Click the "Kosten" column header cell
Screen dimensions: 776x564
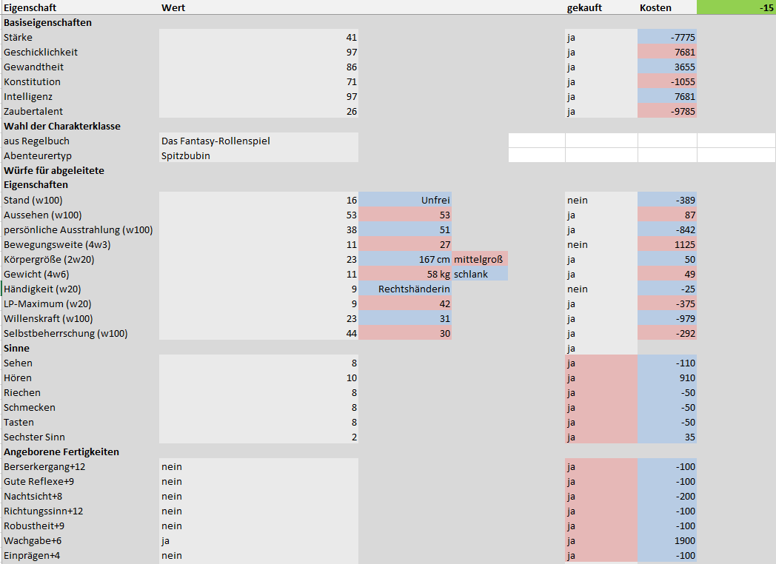coord(666,7)
